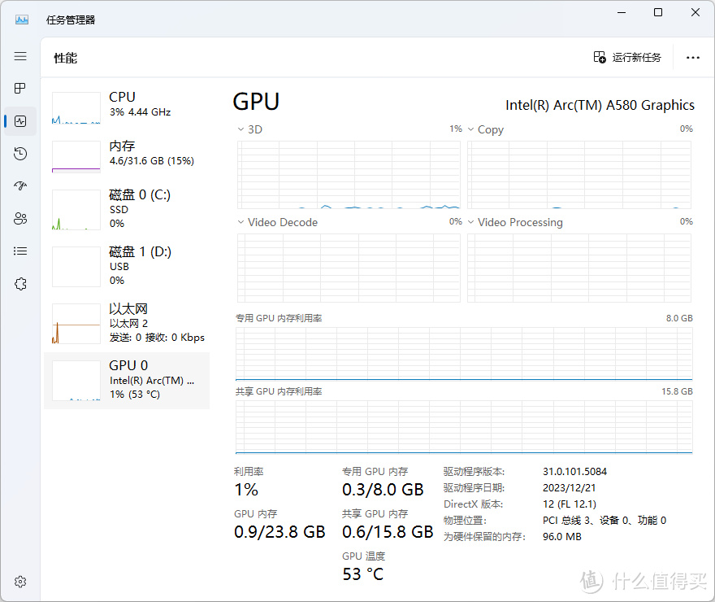Click the Video Decode engine usage graph
This screenshot has width=715, height=602.
coord(349,268)
